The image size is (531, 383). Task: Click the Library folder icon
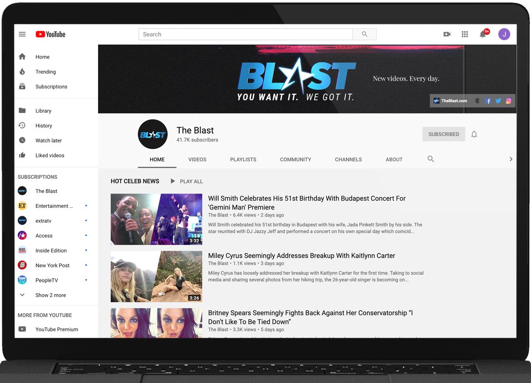(x=22, y=110)
